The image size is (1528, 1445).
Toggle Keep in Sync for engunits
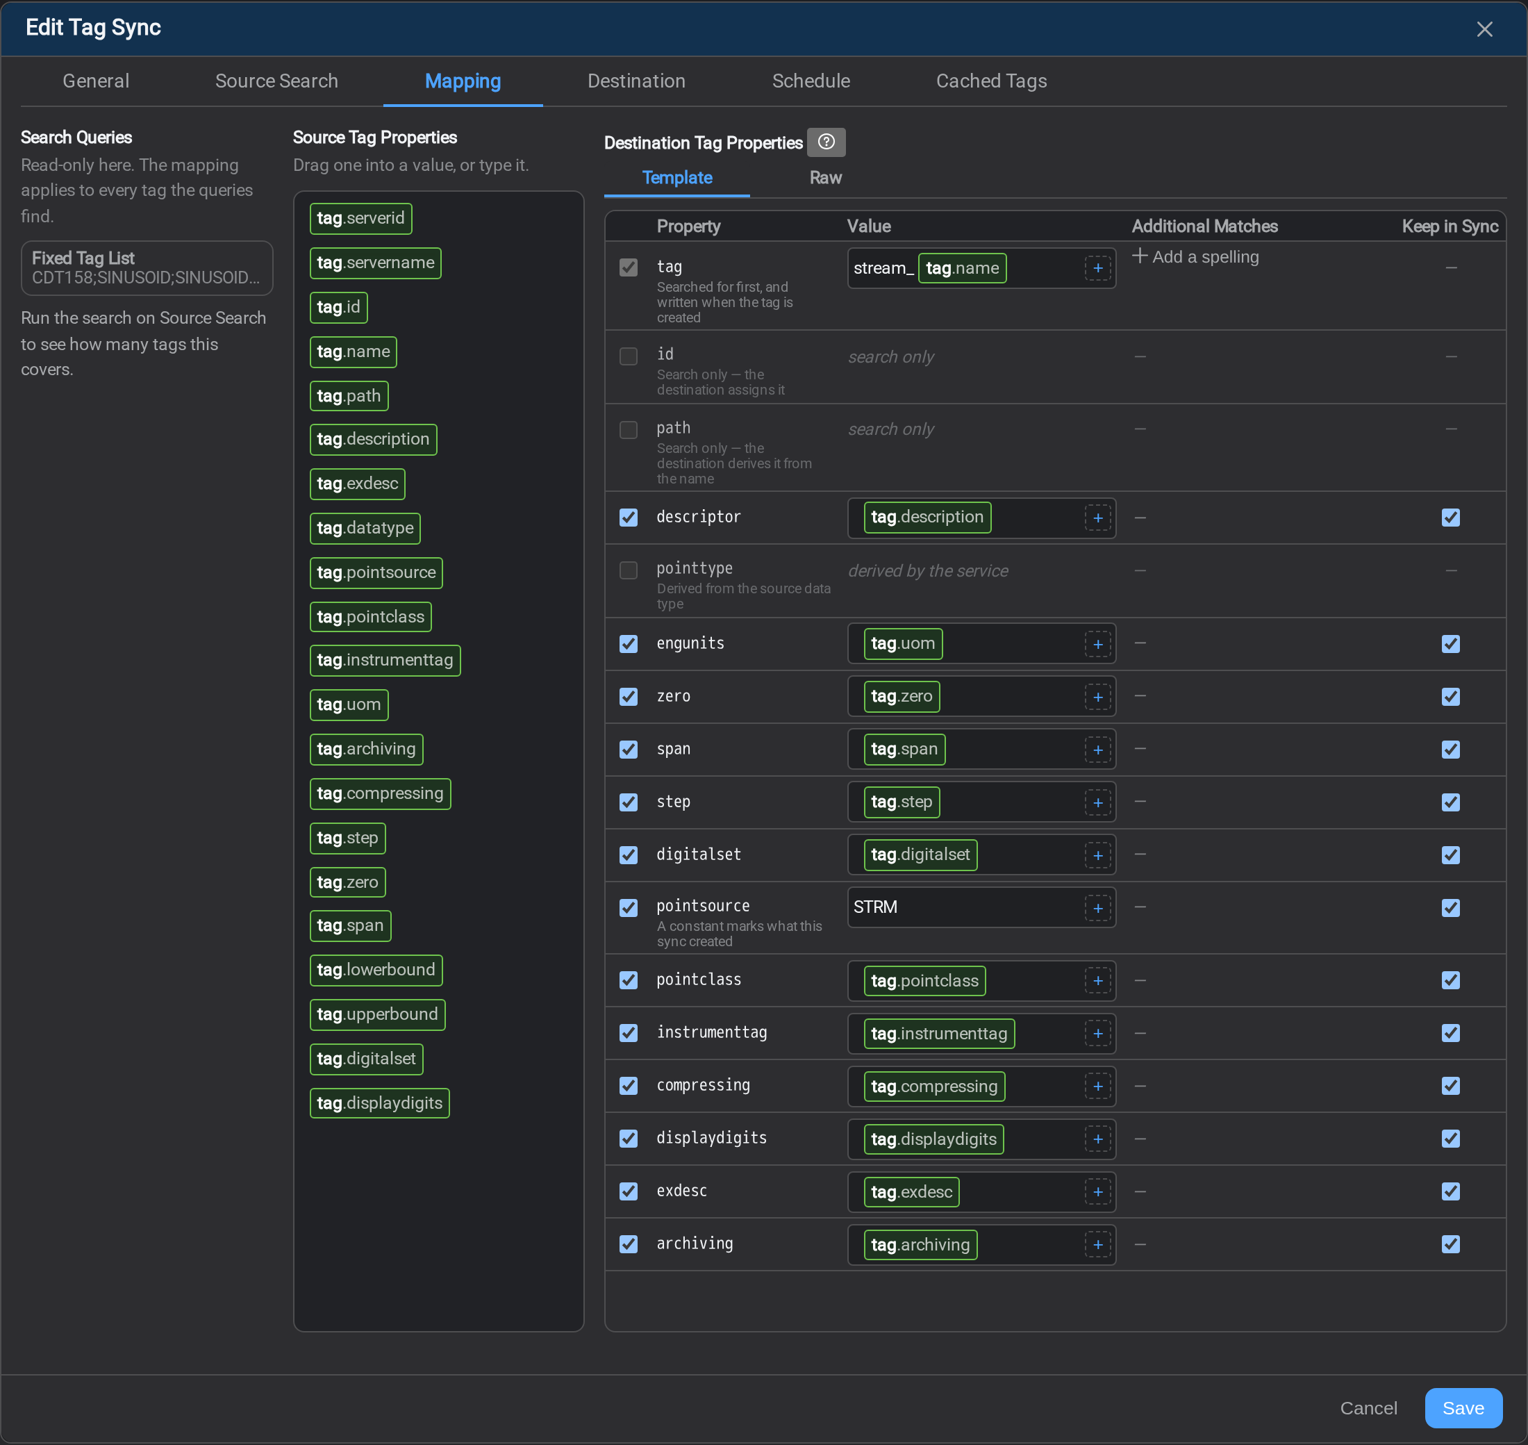pos(1451,643)
